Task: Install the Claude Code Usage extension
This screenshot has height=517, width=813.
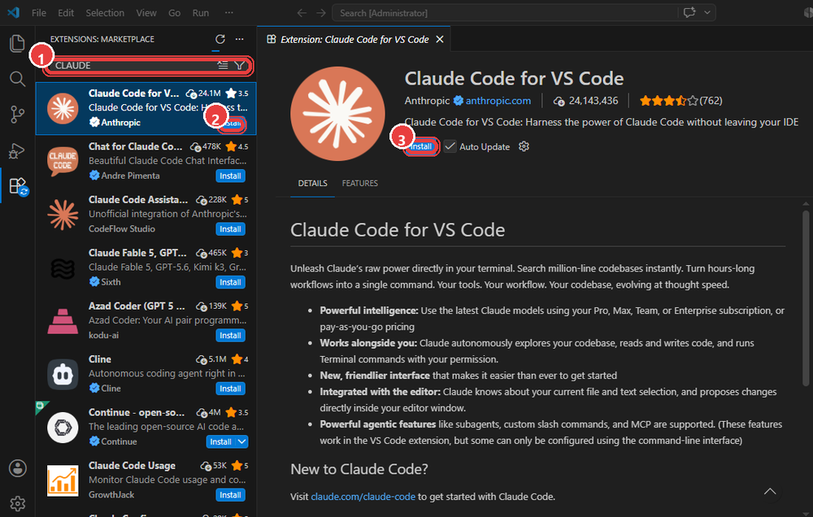Action: (x=230, y=495)
